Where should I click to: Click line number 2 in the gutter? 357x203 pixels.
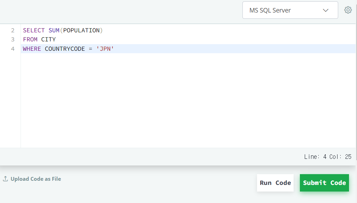(13, 31)
